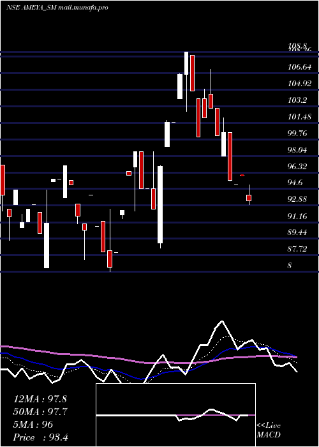Select the 89.44 price axis label
This screenshot has height=447, width=319.
coord(298,232)
